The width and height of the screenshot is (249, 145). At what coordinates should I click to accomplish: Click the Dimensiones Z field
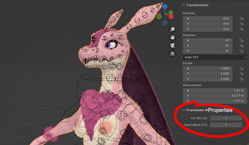coord(215,101)
